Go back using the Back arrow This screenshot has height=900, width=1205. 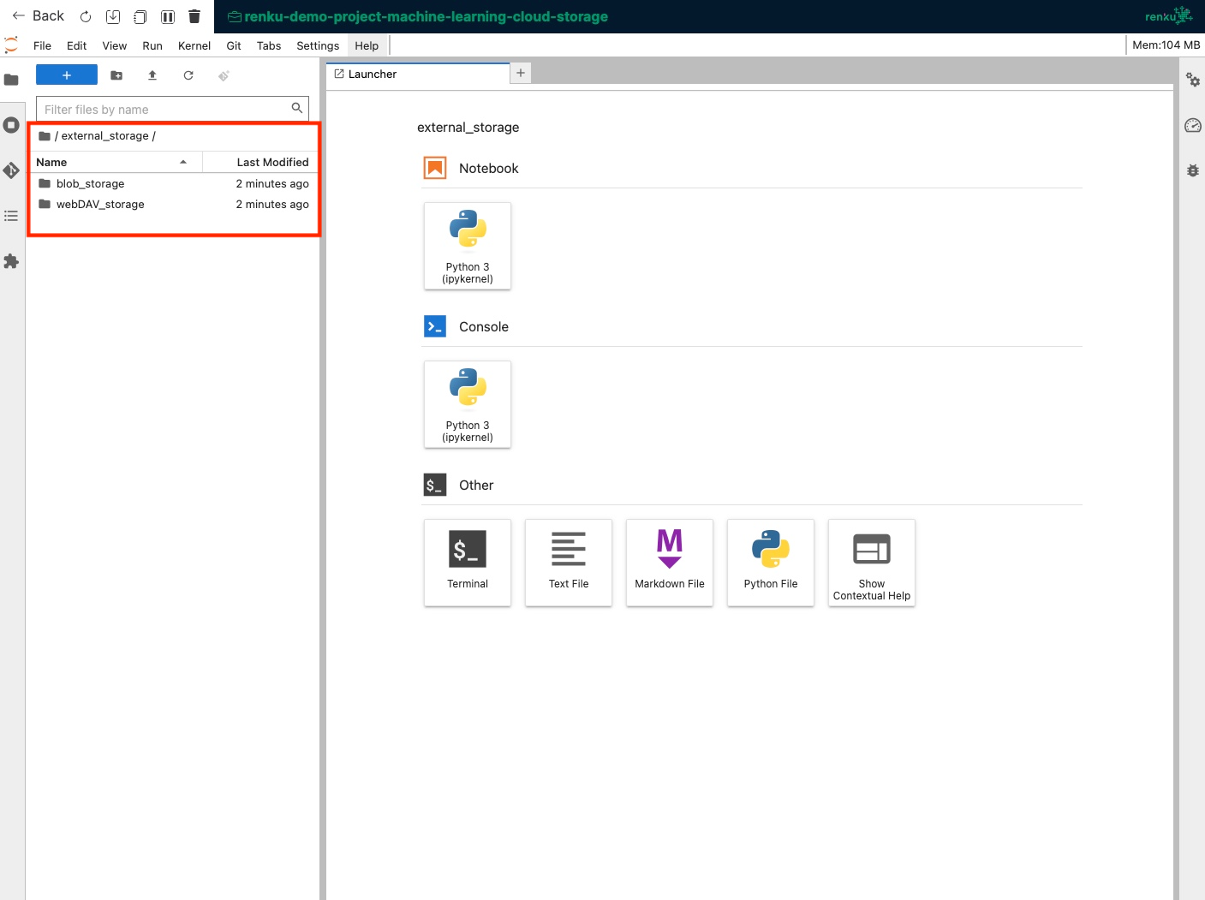(x=38, y=16)
